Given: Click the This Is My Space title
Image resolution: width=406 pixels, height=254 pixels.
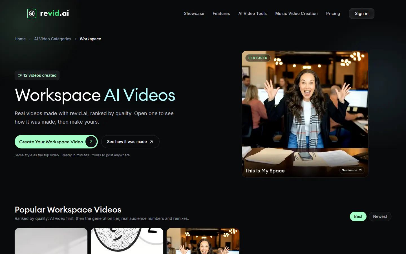Looking at the screenshot, I should pos(265,171).
